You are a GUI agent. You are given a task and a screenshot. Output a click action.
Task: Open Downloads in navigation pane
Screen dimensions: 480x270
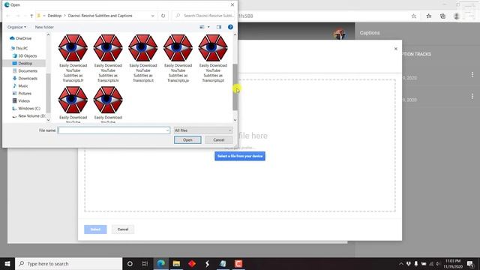click(x=28, y=78)
